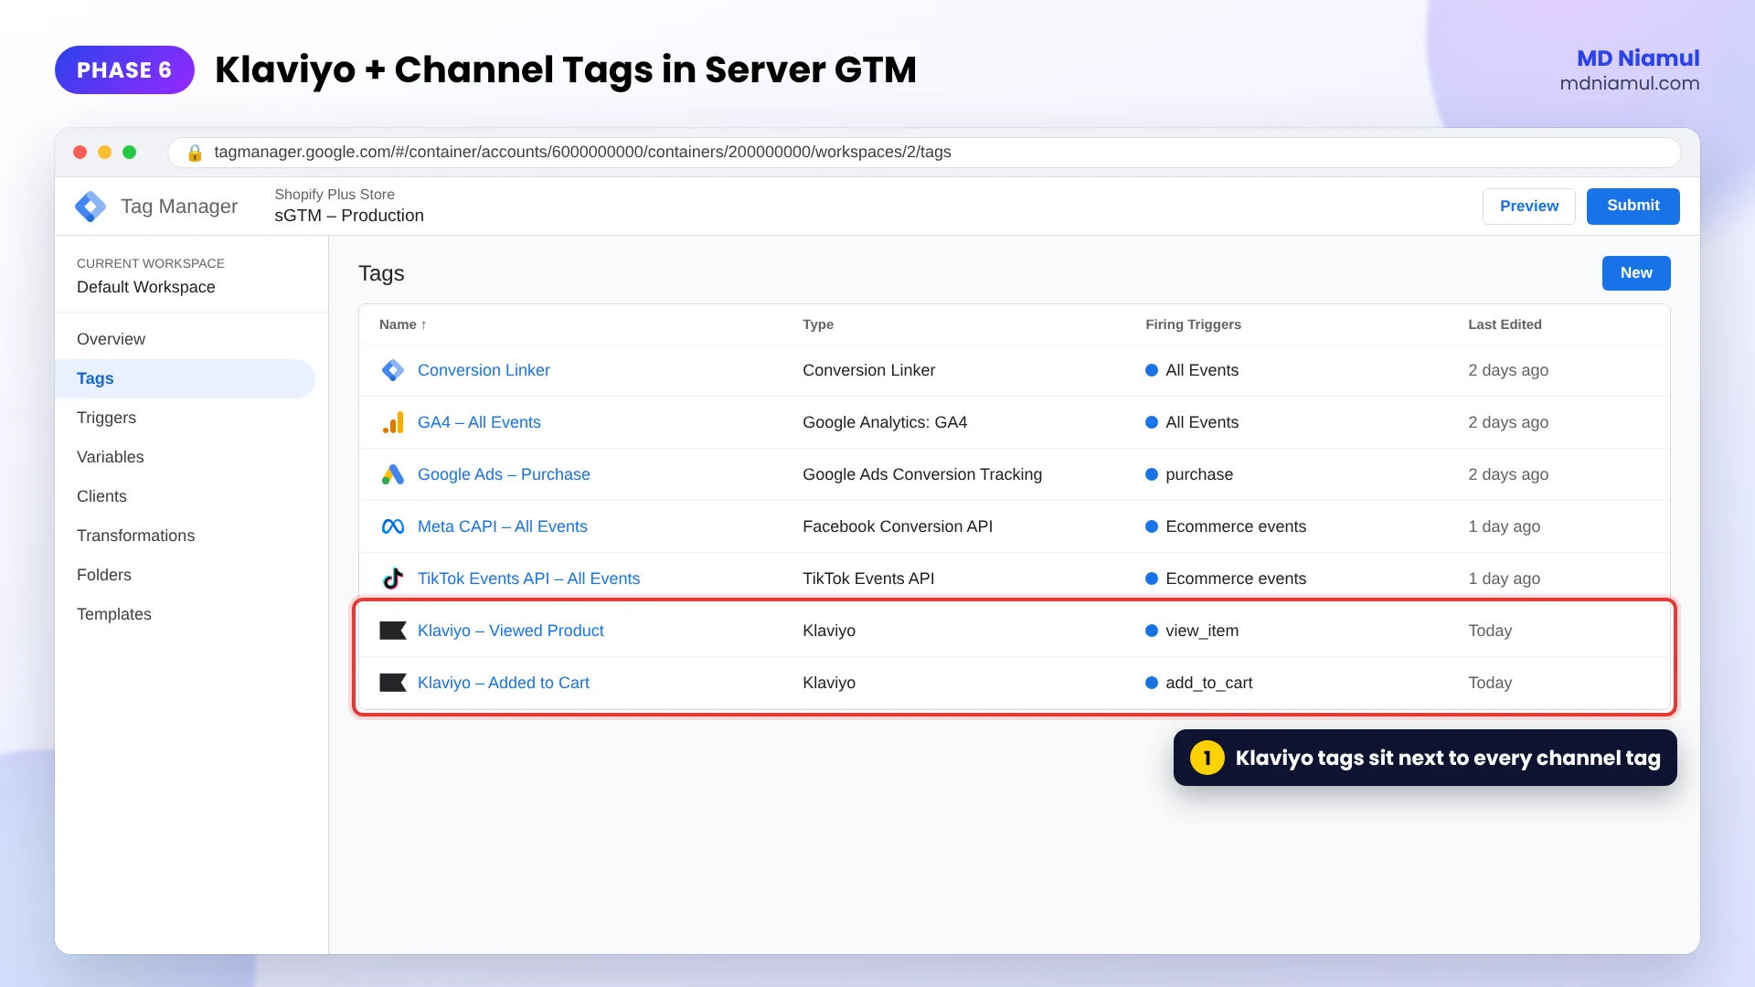Viewport: 1755px width, 987px height.
Task: Click the blue Submit button
Action: [x=1633, y=207]
